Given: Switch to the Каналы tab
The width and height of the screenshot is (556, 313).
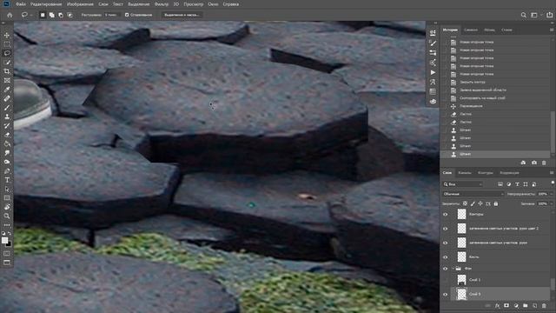Looking at the screenshot, I should (465, 173).
